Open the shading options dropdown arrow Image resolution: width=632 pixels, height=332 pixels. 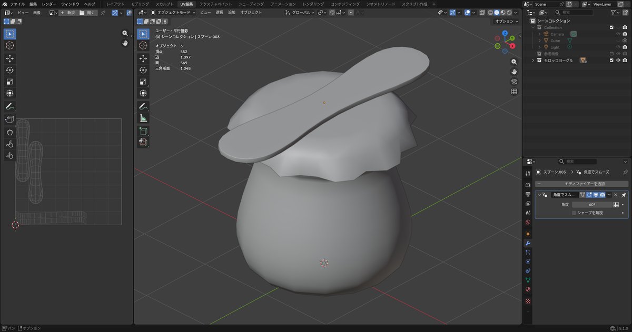pyautogui.click(x=517, y=12)
